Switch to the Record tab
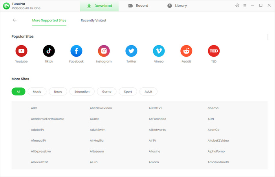275x177 pixels. (x=138, y=6)
